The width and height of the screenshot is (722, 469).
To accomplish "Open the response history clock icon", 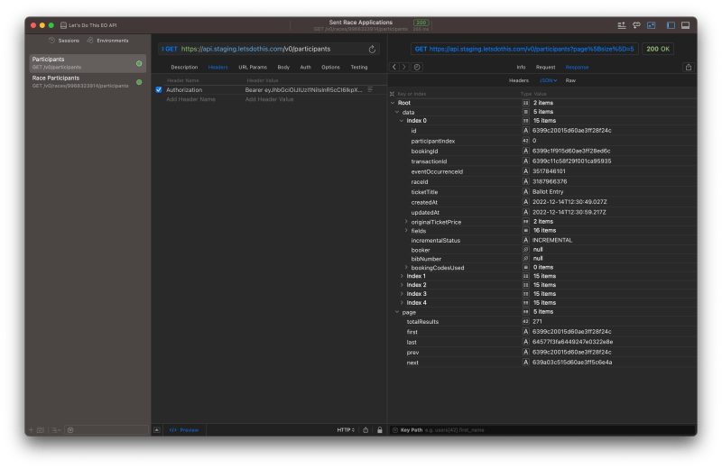I will pos(417,67).
